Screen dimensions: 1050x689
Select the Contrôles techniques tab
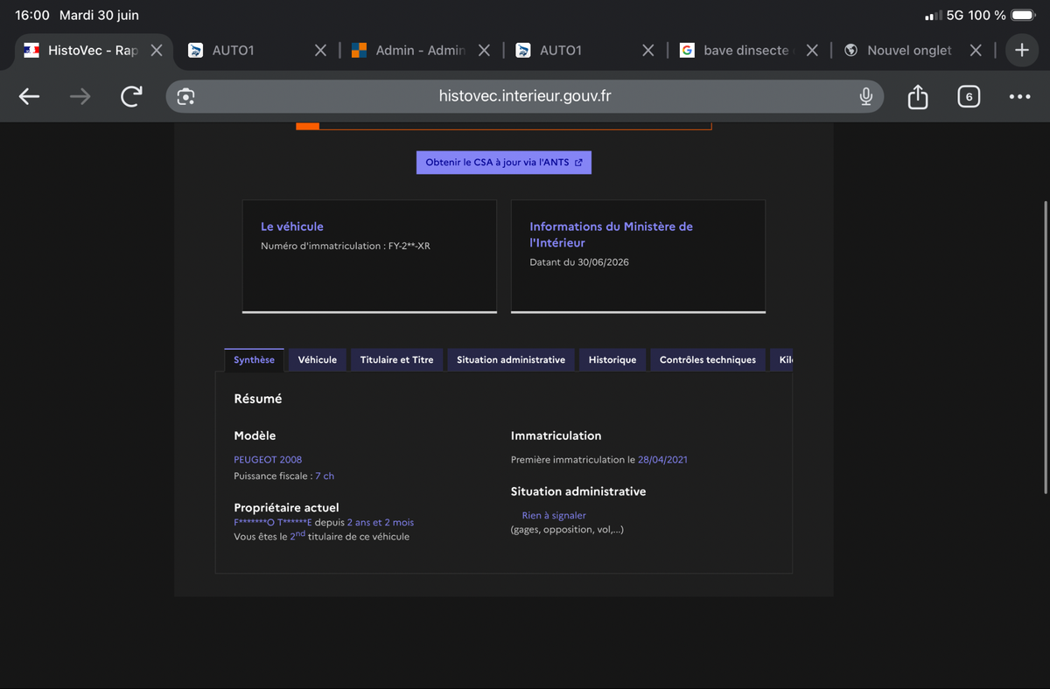(708, 359)
